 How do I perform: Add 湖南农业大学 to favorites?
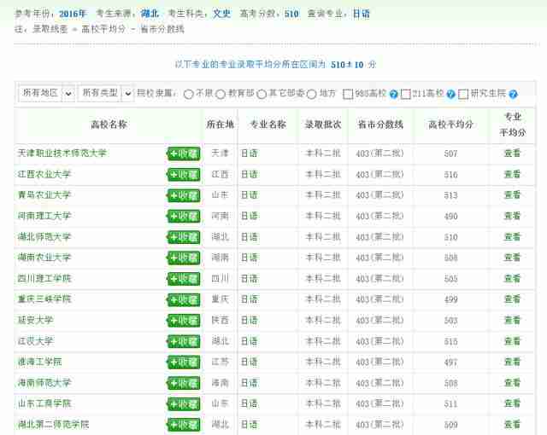pos(184,258)
